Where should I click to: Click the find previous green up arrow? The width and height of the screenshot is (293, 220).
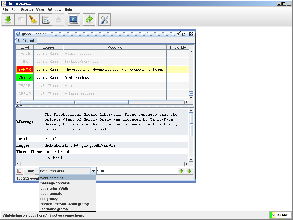(x=181, y=171)
